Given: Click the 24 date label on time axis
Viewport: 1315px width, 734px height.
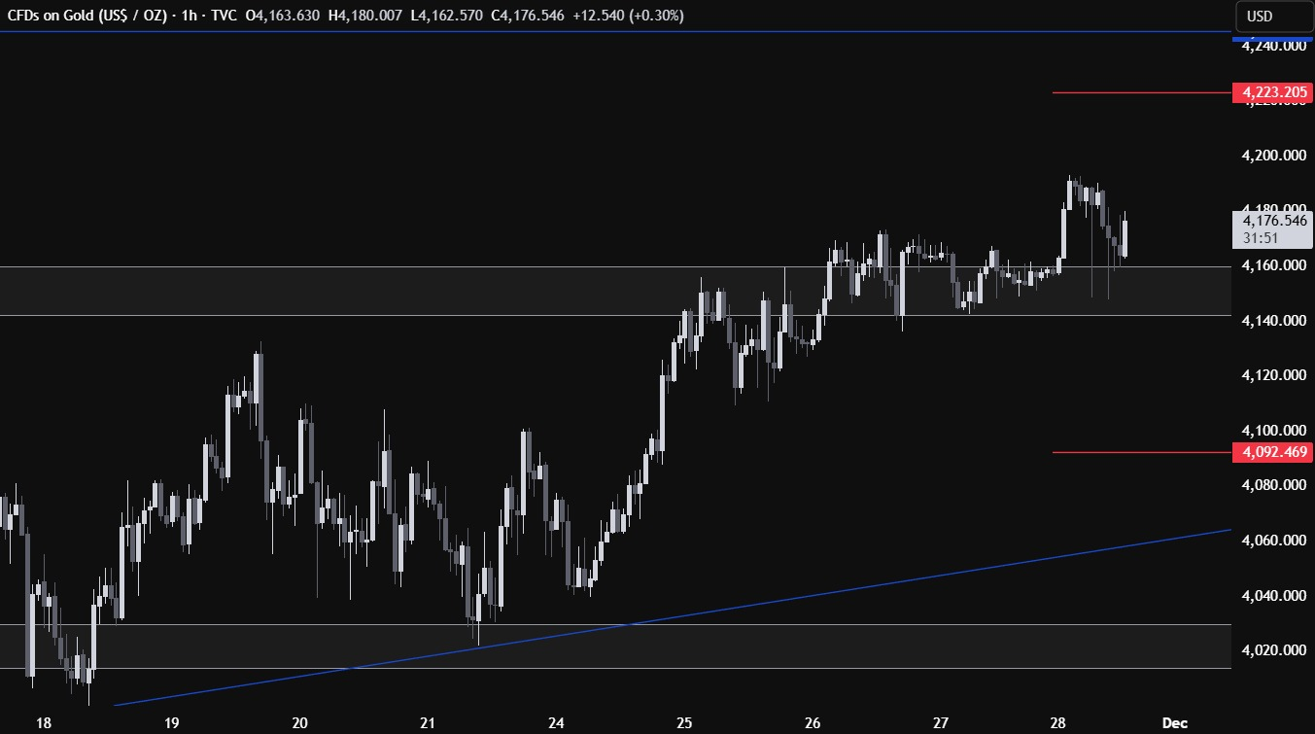Looking at the screenshot, I should tap(557, 722).
